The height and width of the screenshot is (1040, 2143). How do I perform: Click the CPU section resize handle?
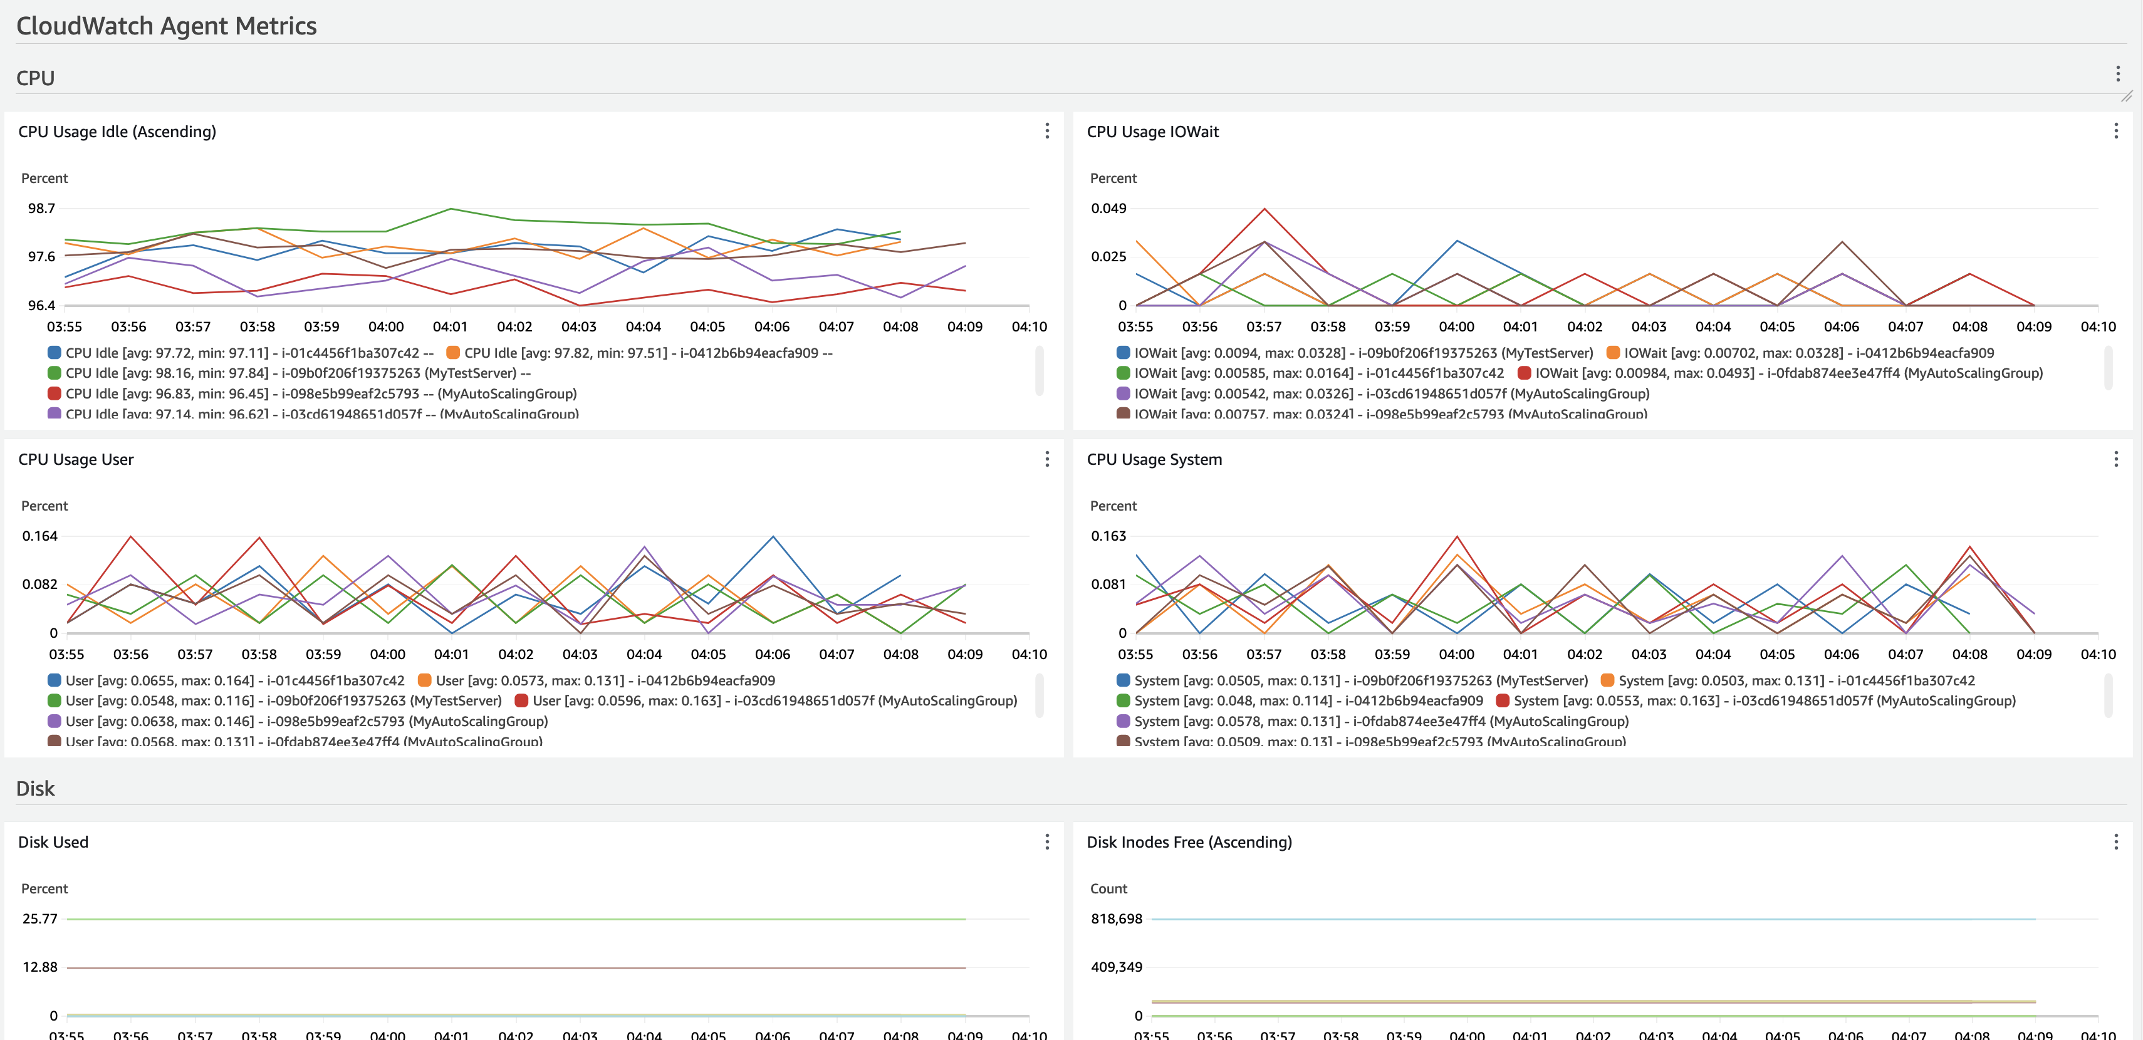click(2126, 96)
